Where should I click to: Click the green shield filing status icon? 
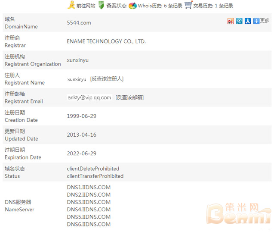click(x=101, y=5)
